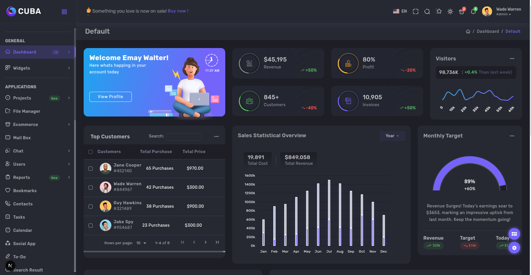Check the Guy Hawkins row checkbox

click(x=91, y=207)
